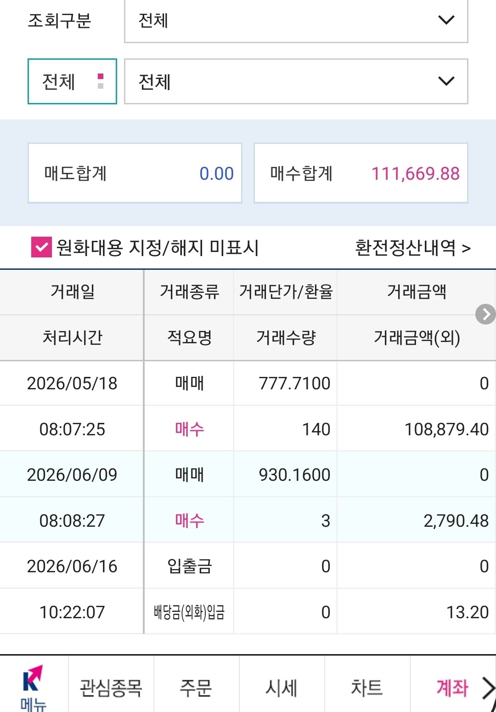Click the 거래일 column header
The image size is (496, 712).
coord(72,292)
